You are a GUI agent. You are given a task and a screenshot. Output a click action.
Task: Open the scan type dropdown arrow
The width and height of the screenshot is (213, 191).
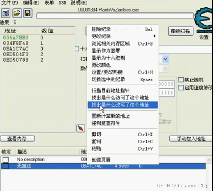pyautogui.click(x=165, y=59)
